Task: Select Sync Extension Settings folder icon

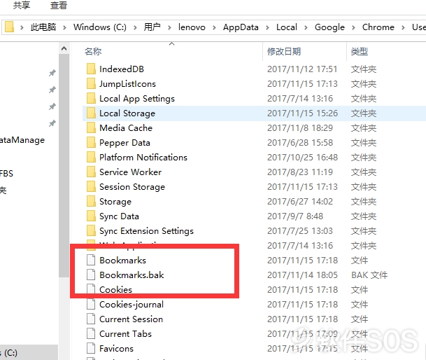Action: point(91,230)
